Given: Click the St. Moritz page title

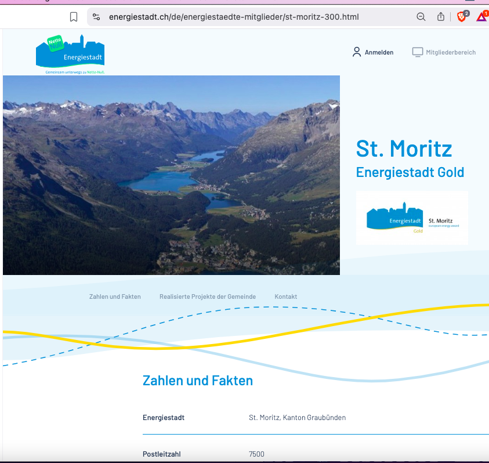Looking at the screenshot, I should tap(404, 149).
